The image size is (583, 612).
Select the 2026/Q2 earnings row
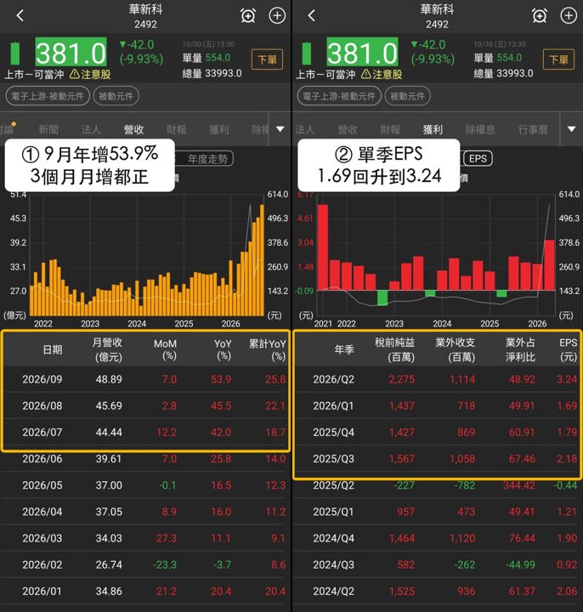pyautogui.click(x=438, y=379)
